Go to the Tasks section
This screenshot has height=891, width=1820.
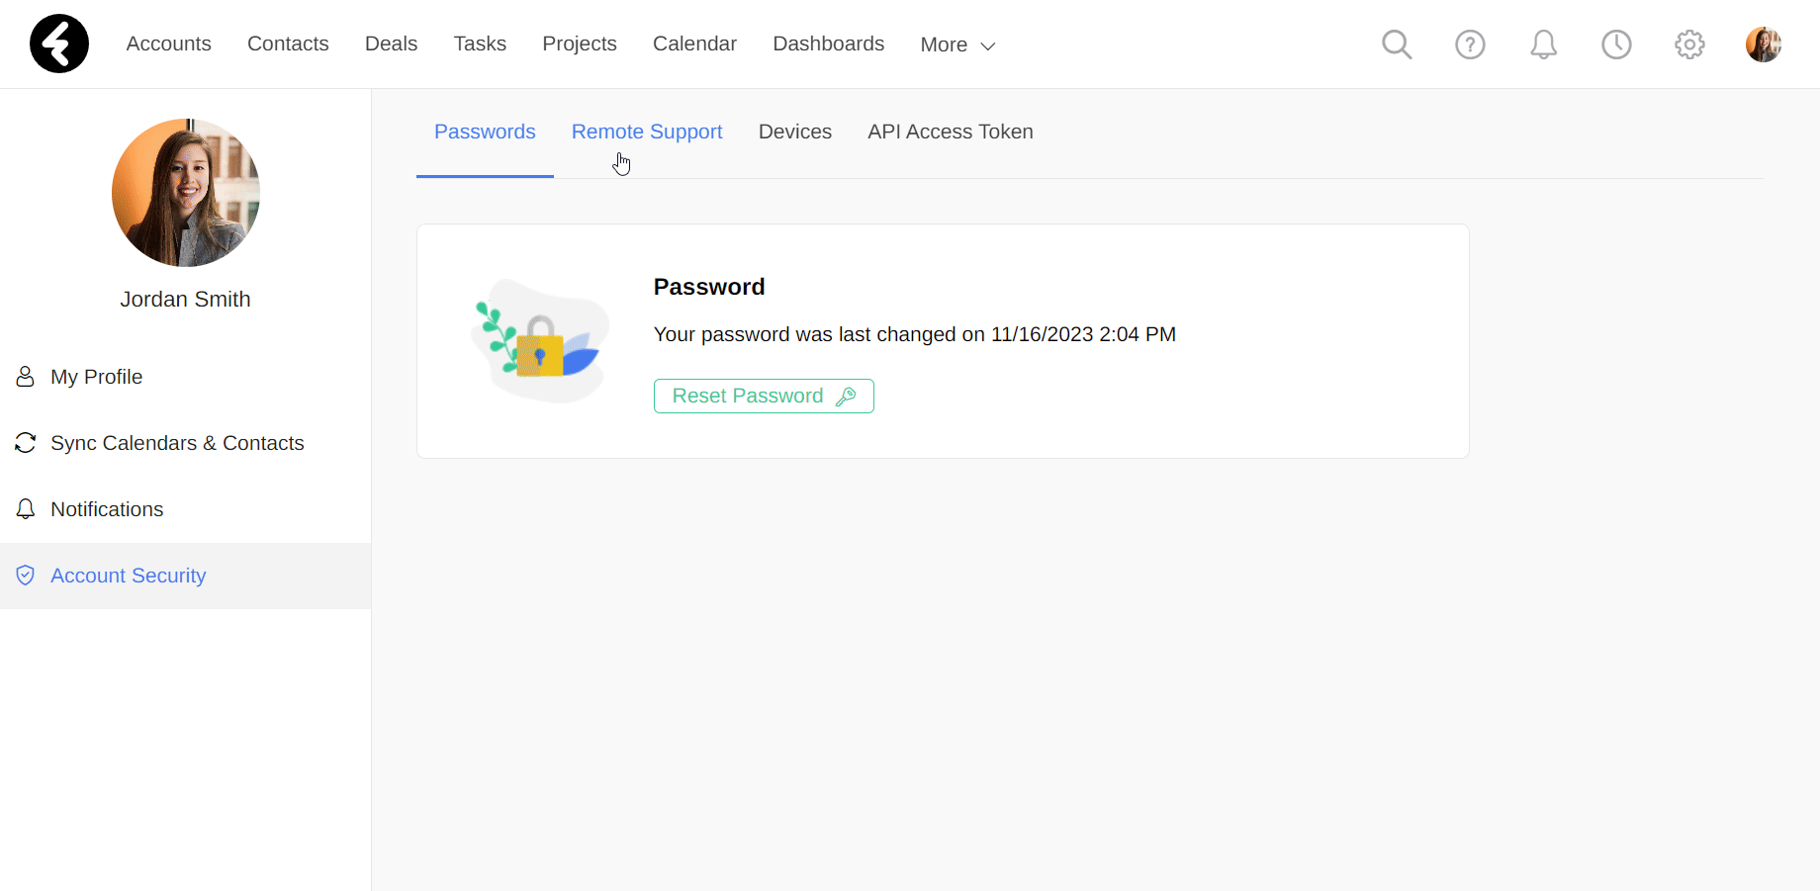(480, 44)
